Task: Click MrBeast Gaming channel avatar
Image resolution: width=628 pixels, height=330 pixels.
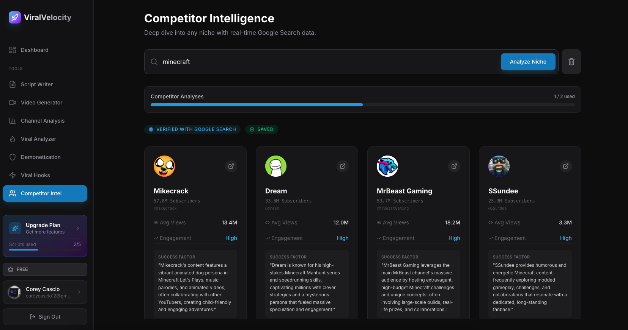Action: tap(387, 166)
